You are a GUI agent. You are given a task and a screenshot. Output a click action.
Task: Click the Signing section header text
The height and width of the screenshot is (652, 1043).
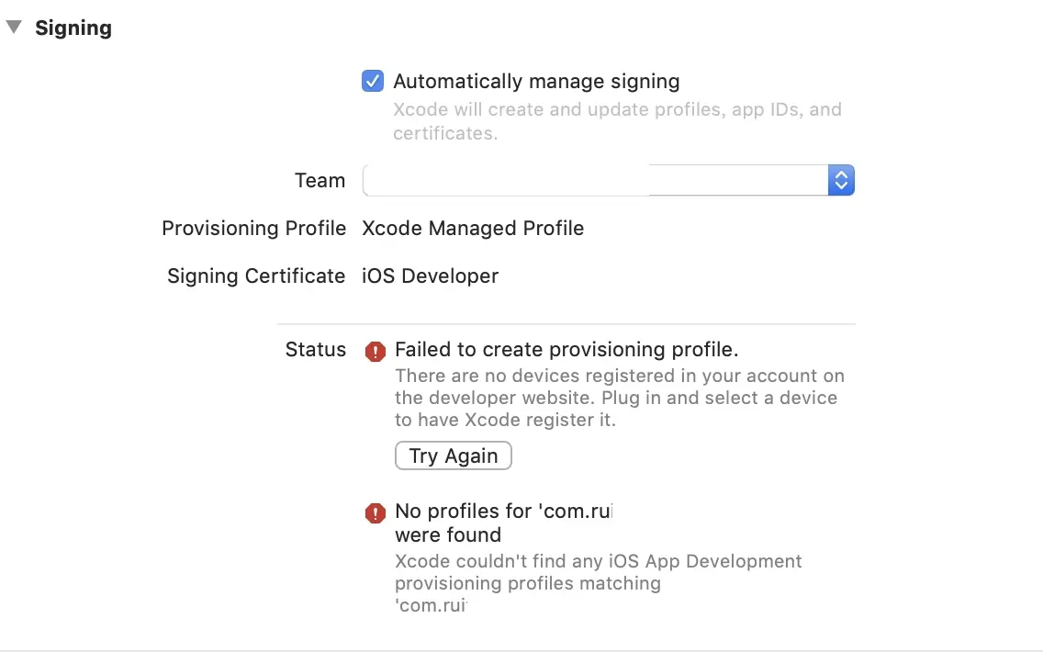tap(73, 28)
